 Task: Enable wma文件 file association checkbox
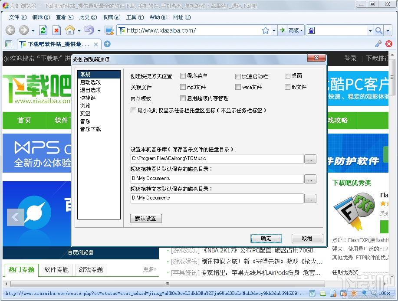click(x=238, y=87)
